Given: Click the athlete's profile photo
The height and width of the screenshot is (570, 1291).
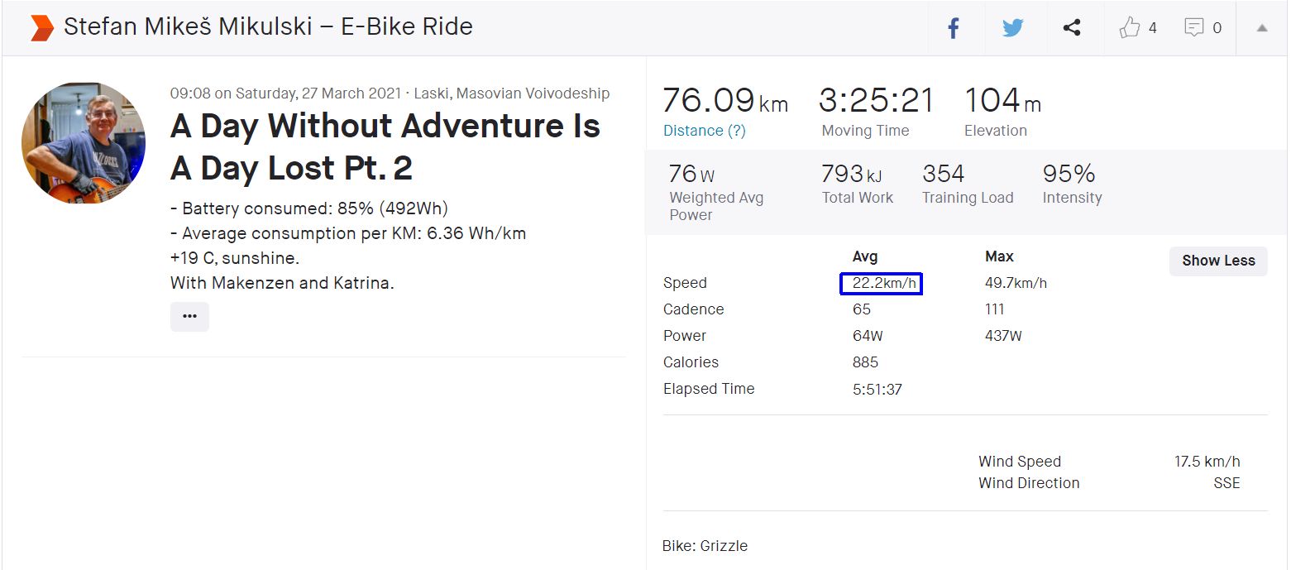Looking at the screenshot, I should (84, 143).
